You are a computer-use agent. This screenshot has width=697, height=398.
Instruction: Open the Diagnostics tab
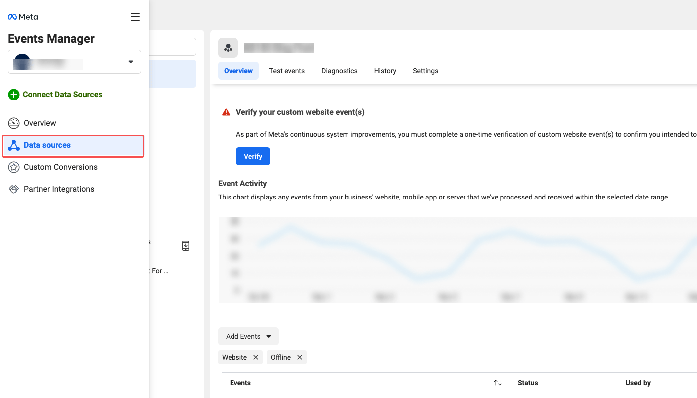tap(340, 71)
